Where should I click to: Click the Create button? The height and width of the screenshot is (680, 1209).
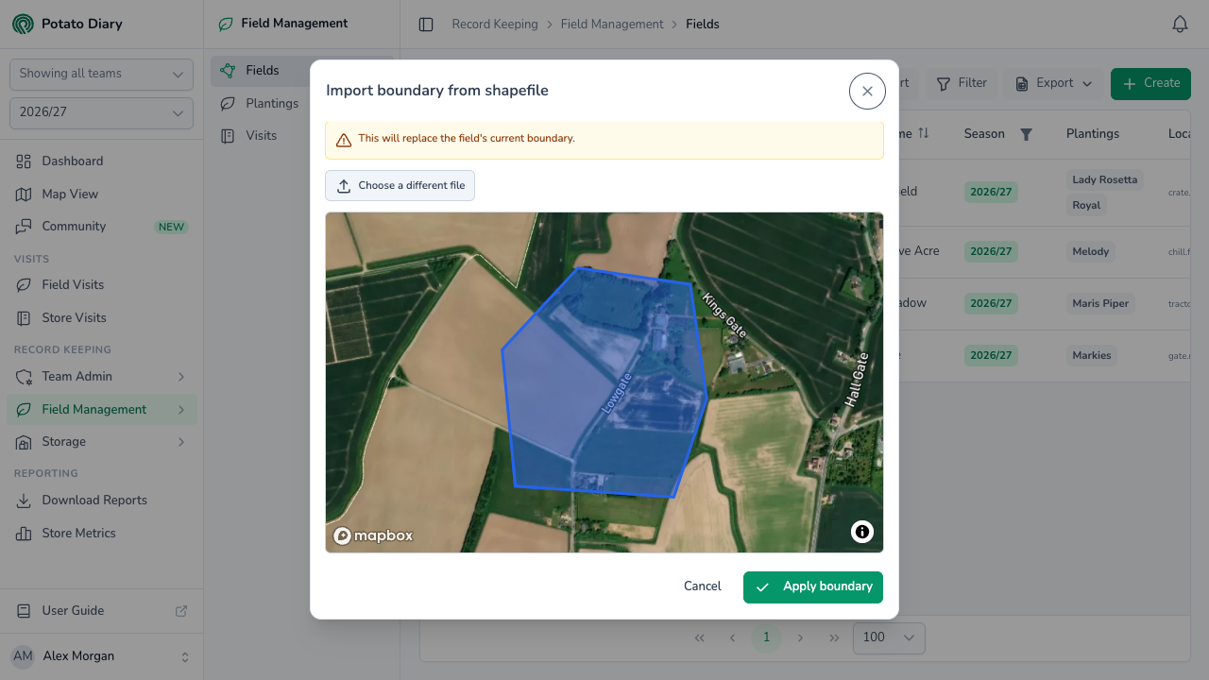[1150, 83]
